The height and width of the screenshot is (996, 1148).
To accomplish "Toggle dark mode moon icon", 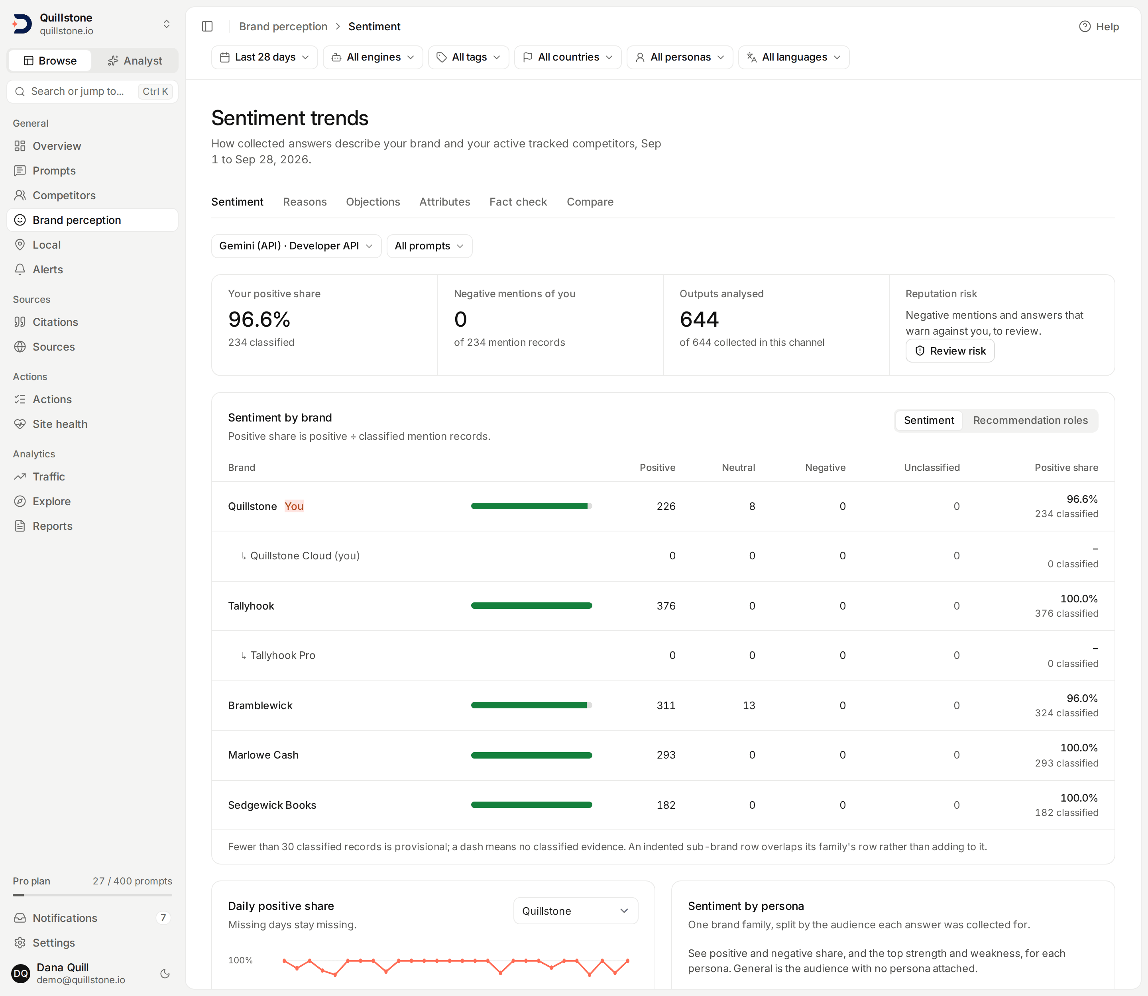I will pos(165,973).
